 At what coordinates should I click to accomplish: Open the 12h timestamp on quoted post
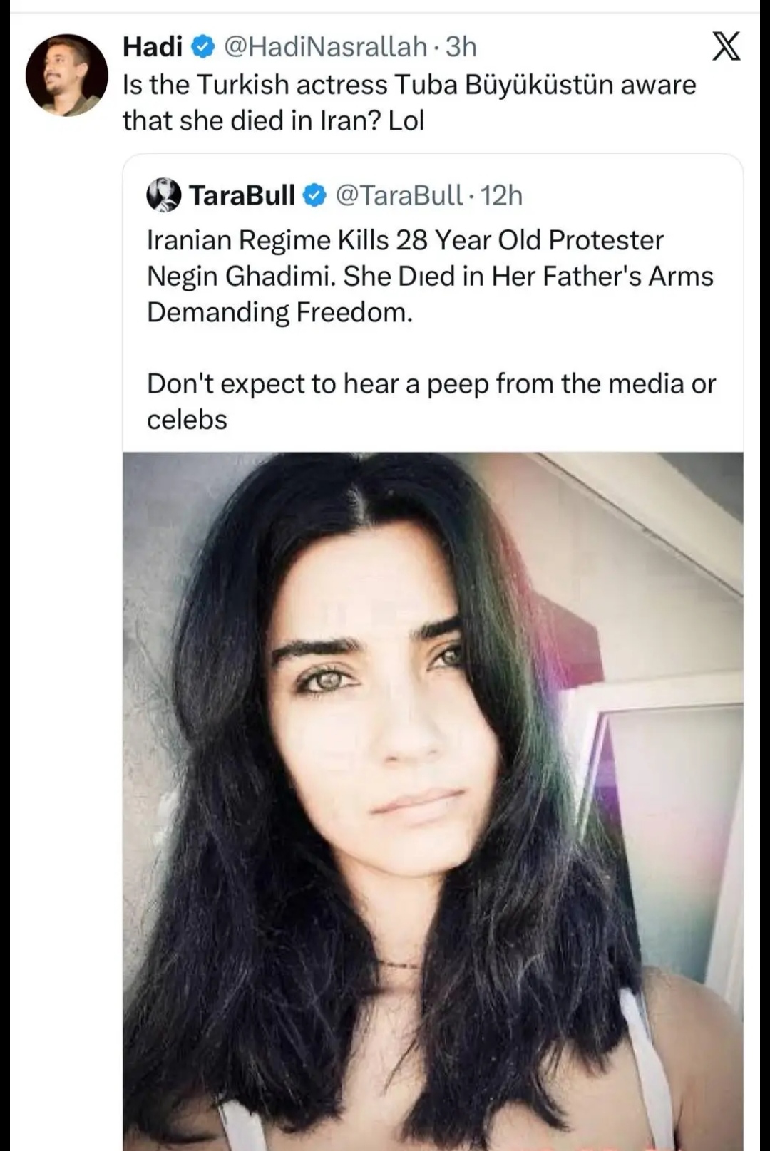[x=501, y=195]
